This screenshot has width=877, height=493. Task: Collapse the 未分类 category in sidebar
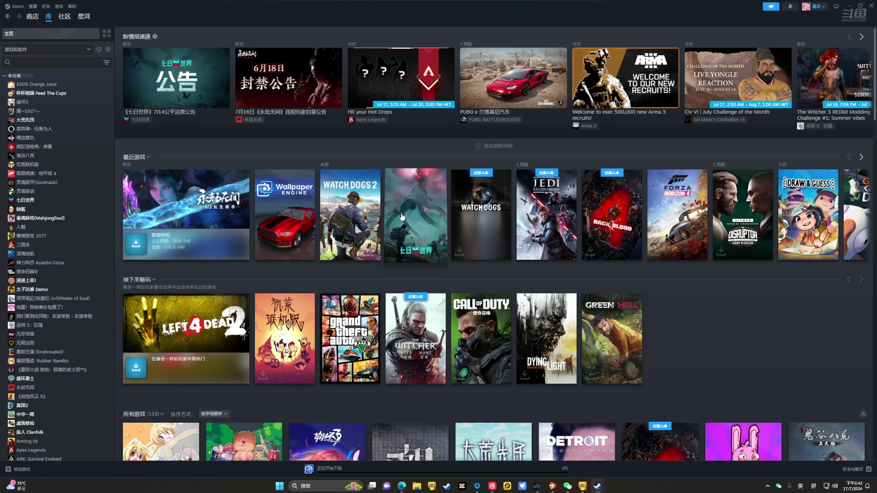[x=5, y=76]
